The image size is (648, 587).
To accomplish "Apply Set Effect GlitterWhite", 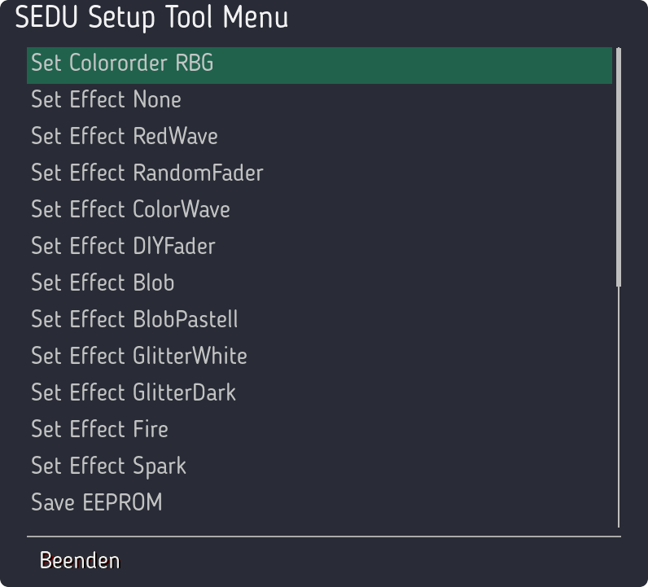I will pos(138,357).
